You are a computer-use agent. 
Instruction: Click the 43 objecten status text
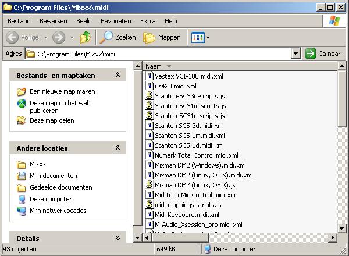(x=20, y=249)
